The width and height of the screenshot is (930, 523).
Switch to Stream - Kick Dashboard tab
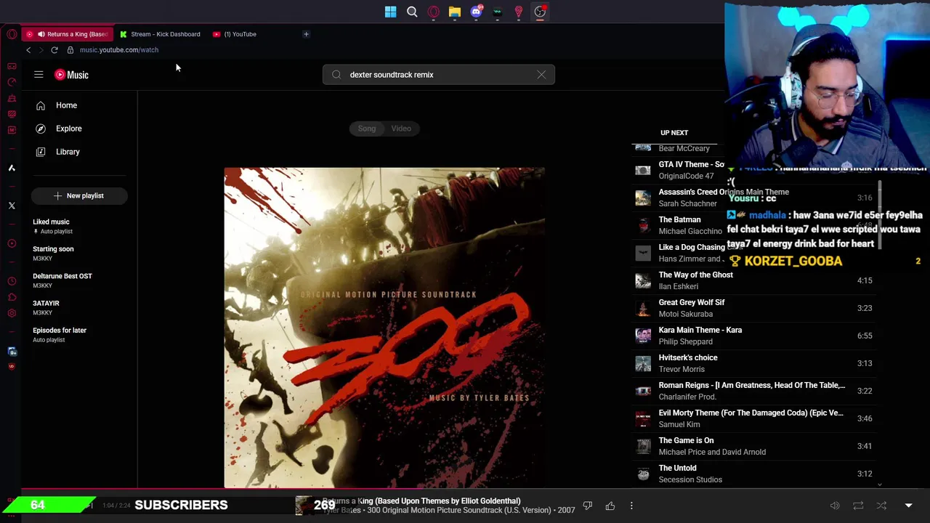point(160,34)
